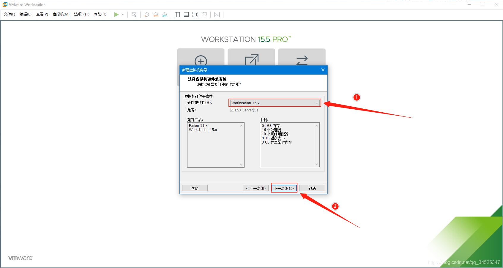Select Fusion 11.x in compatible products
Screen dimensions: 503x268
click(198, 126)
